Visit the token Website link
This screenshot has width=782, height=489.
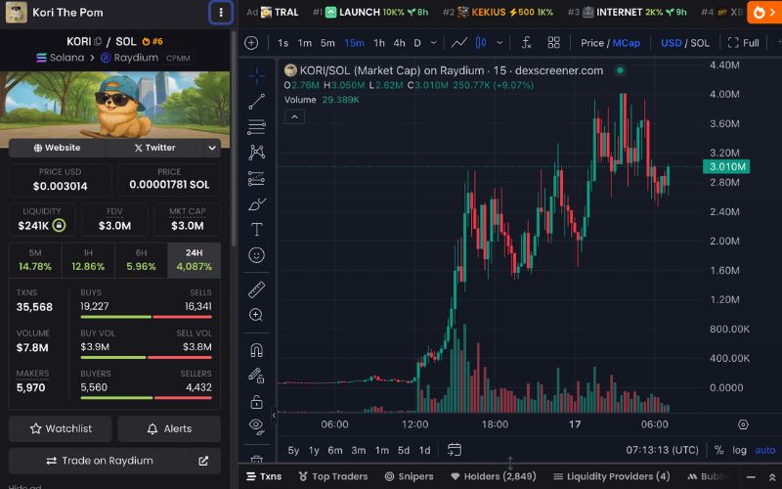[57, 148]
